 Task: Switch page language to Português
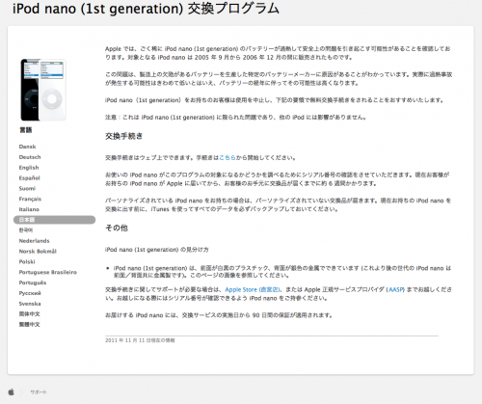[33, 283]
